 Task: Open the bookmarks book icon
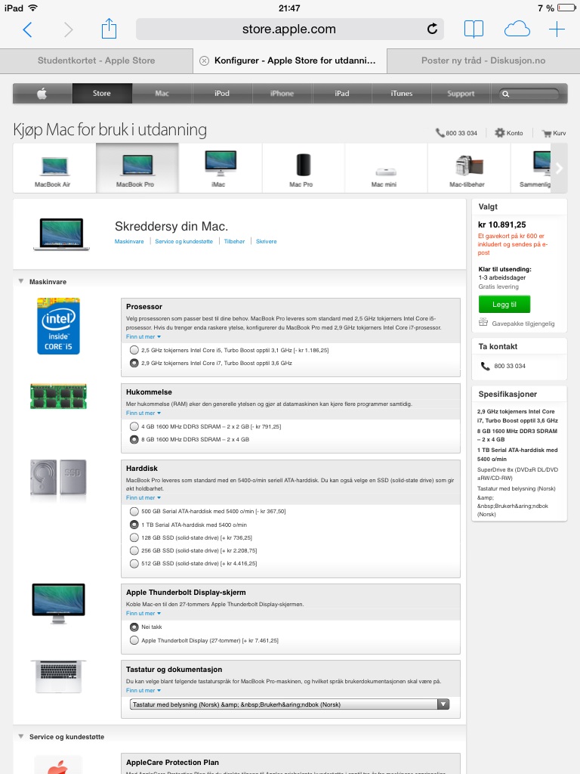coord(474,29)
